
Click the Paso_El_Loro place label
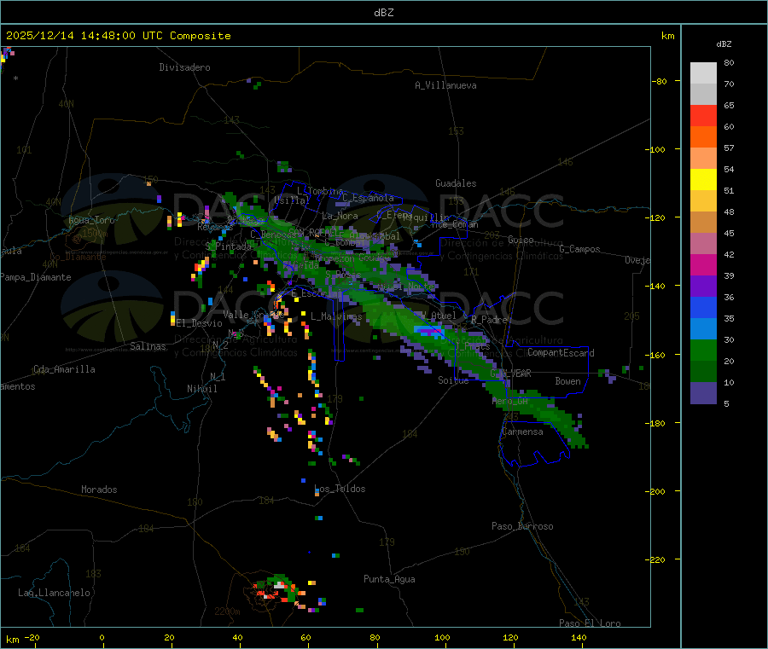click(x=591, y=623)
